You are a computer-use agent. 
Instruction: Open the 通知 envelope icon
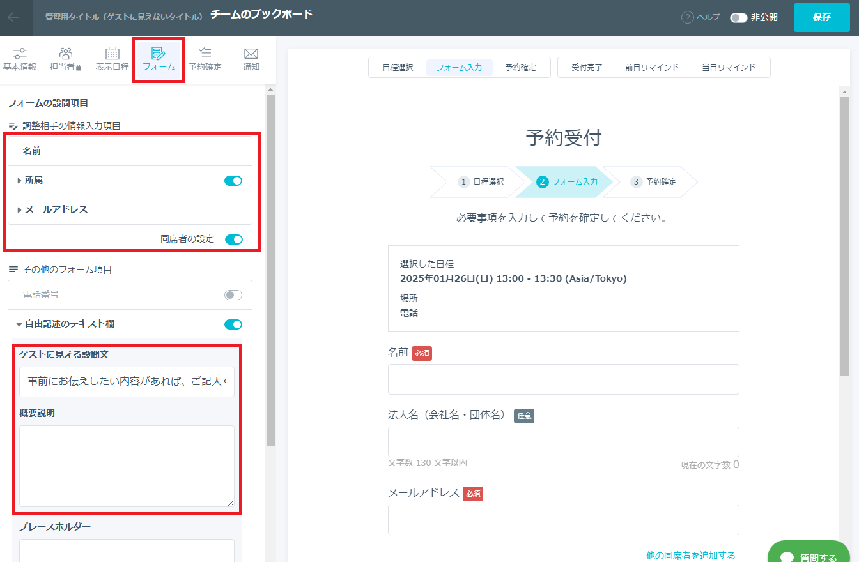[251, 54]
